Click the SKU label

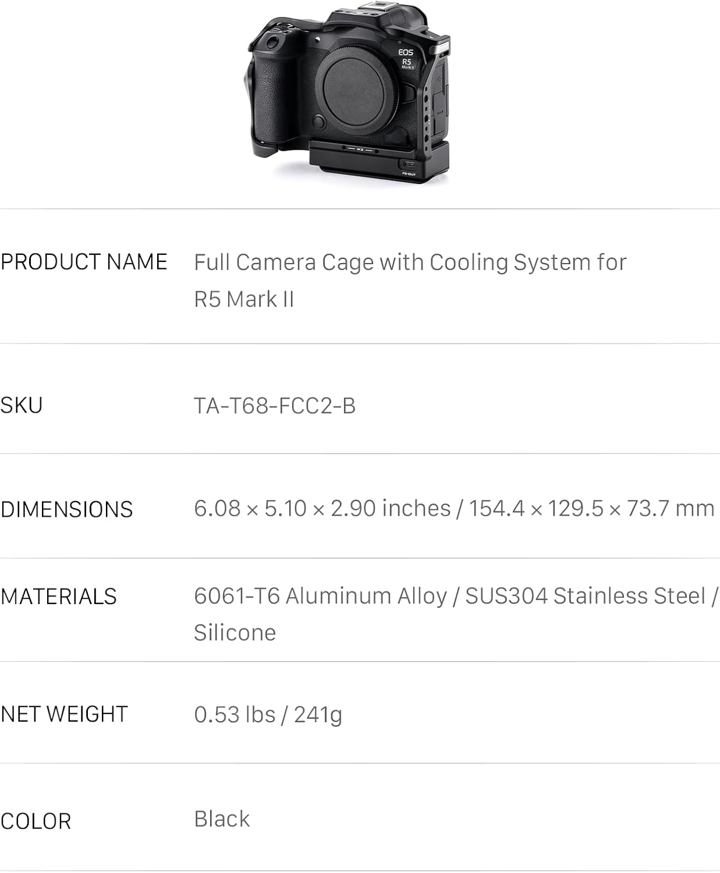point(22,406)
